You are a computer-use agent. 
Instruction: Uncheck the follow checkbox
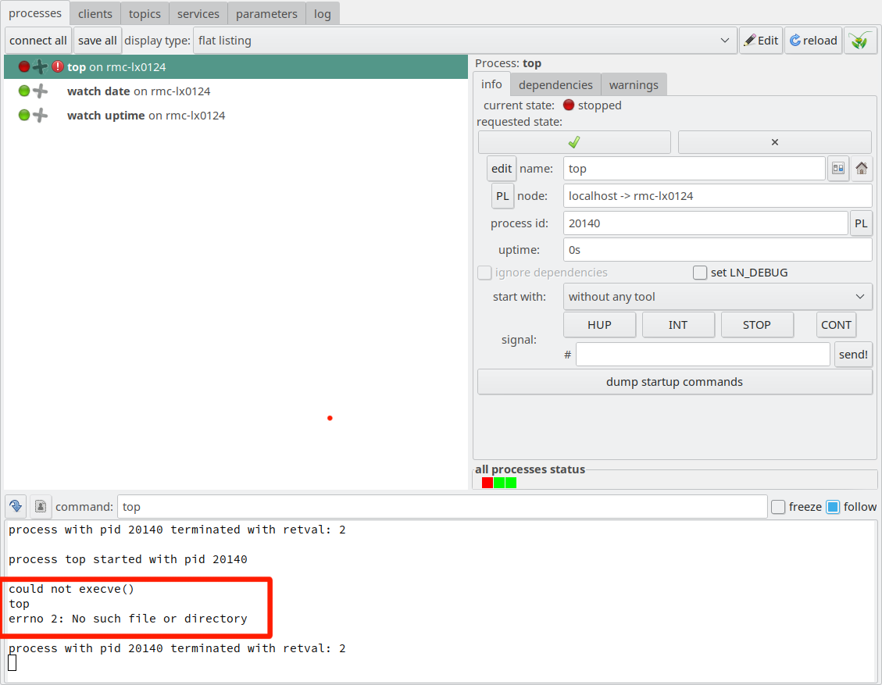tap(833, 507)
